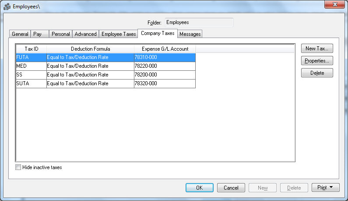Switch to the Personal tab
Screen dimensions: 348x201
click(x=61, y=34)
